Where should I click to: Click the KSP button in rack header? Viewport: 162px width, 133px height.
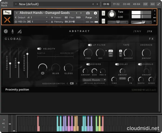tap(145, 4)
